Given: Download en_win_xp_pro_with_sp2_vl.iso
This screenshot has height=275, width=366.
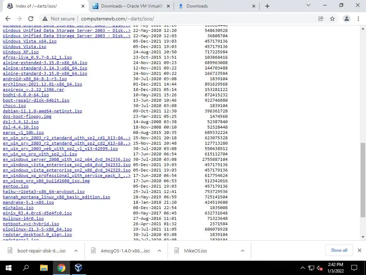Looking at the screenshot, I should coord(40,154).
